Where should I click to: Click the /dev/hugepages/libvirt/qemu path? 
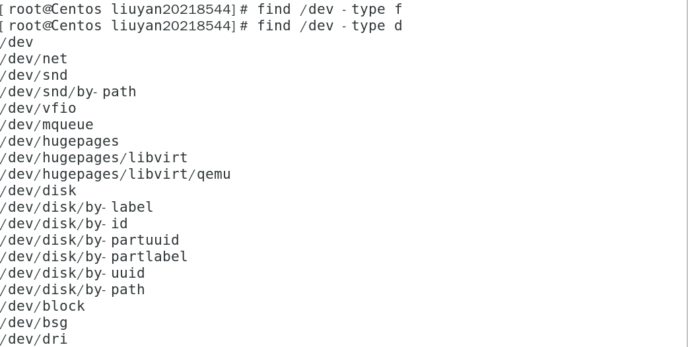115,174
